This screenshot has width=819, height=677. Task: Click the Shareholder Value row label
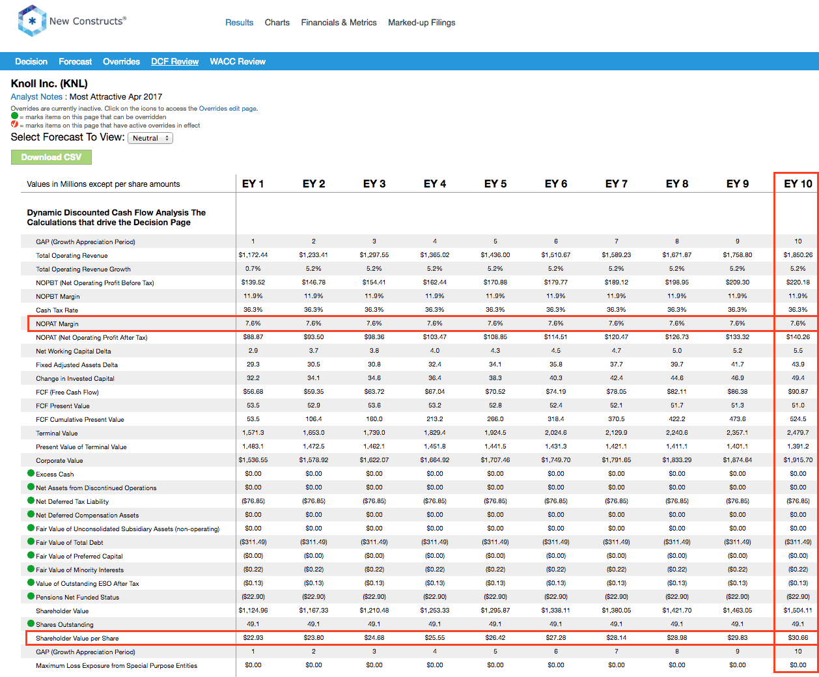coord(62,611)
